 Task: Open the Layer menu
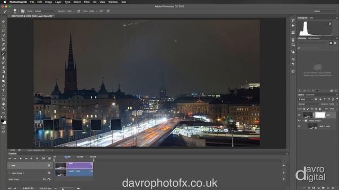point(58,2)
